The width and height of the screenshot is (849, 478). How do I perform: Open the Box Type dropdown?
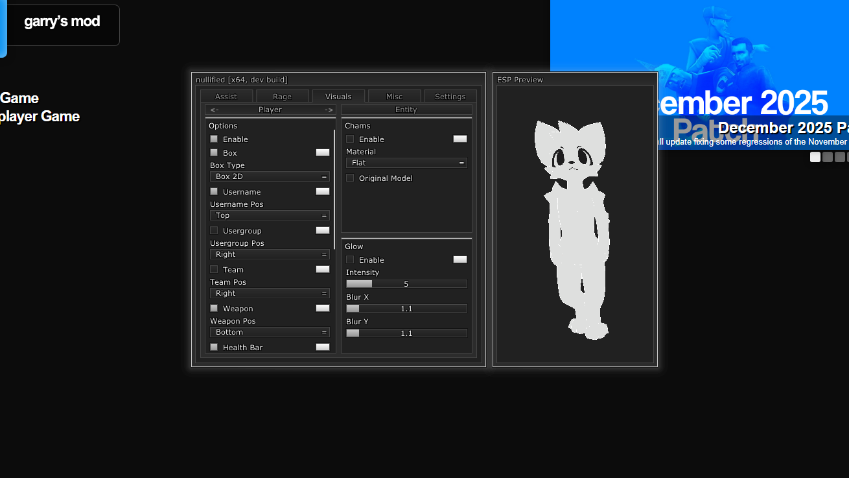(270, 176)
